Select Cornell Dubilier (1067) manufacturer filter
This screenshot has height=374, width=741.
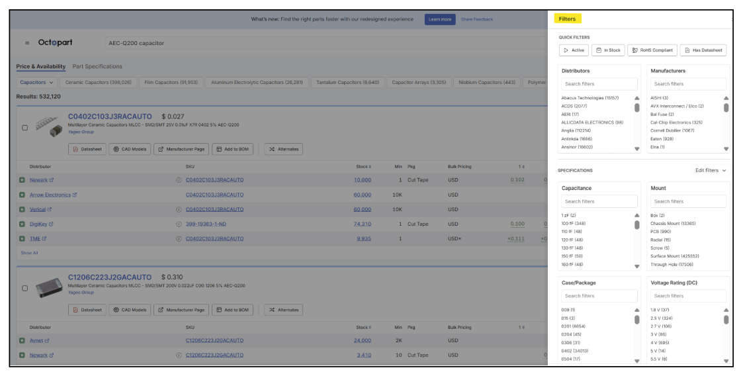[672, 130]
